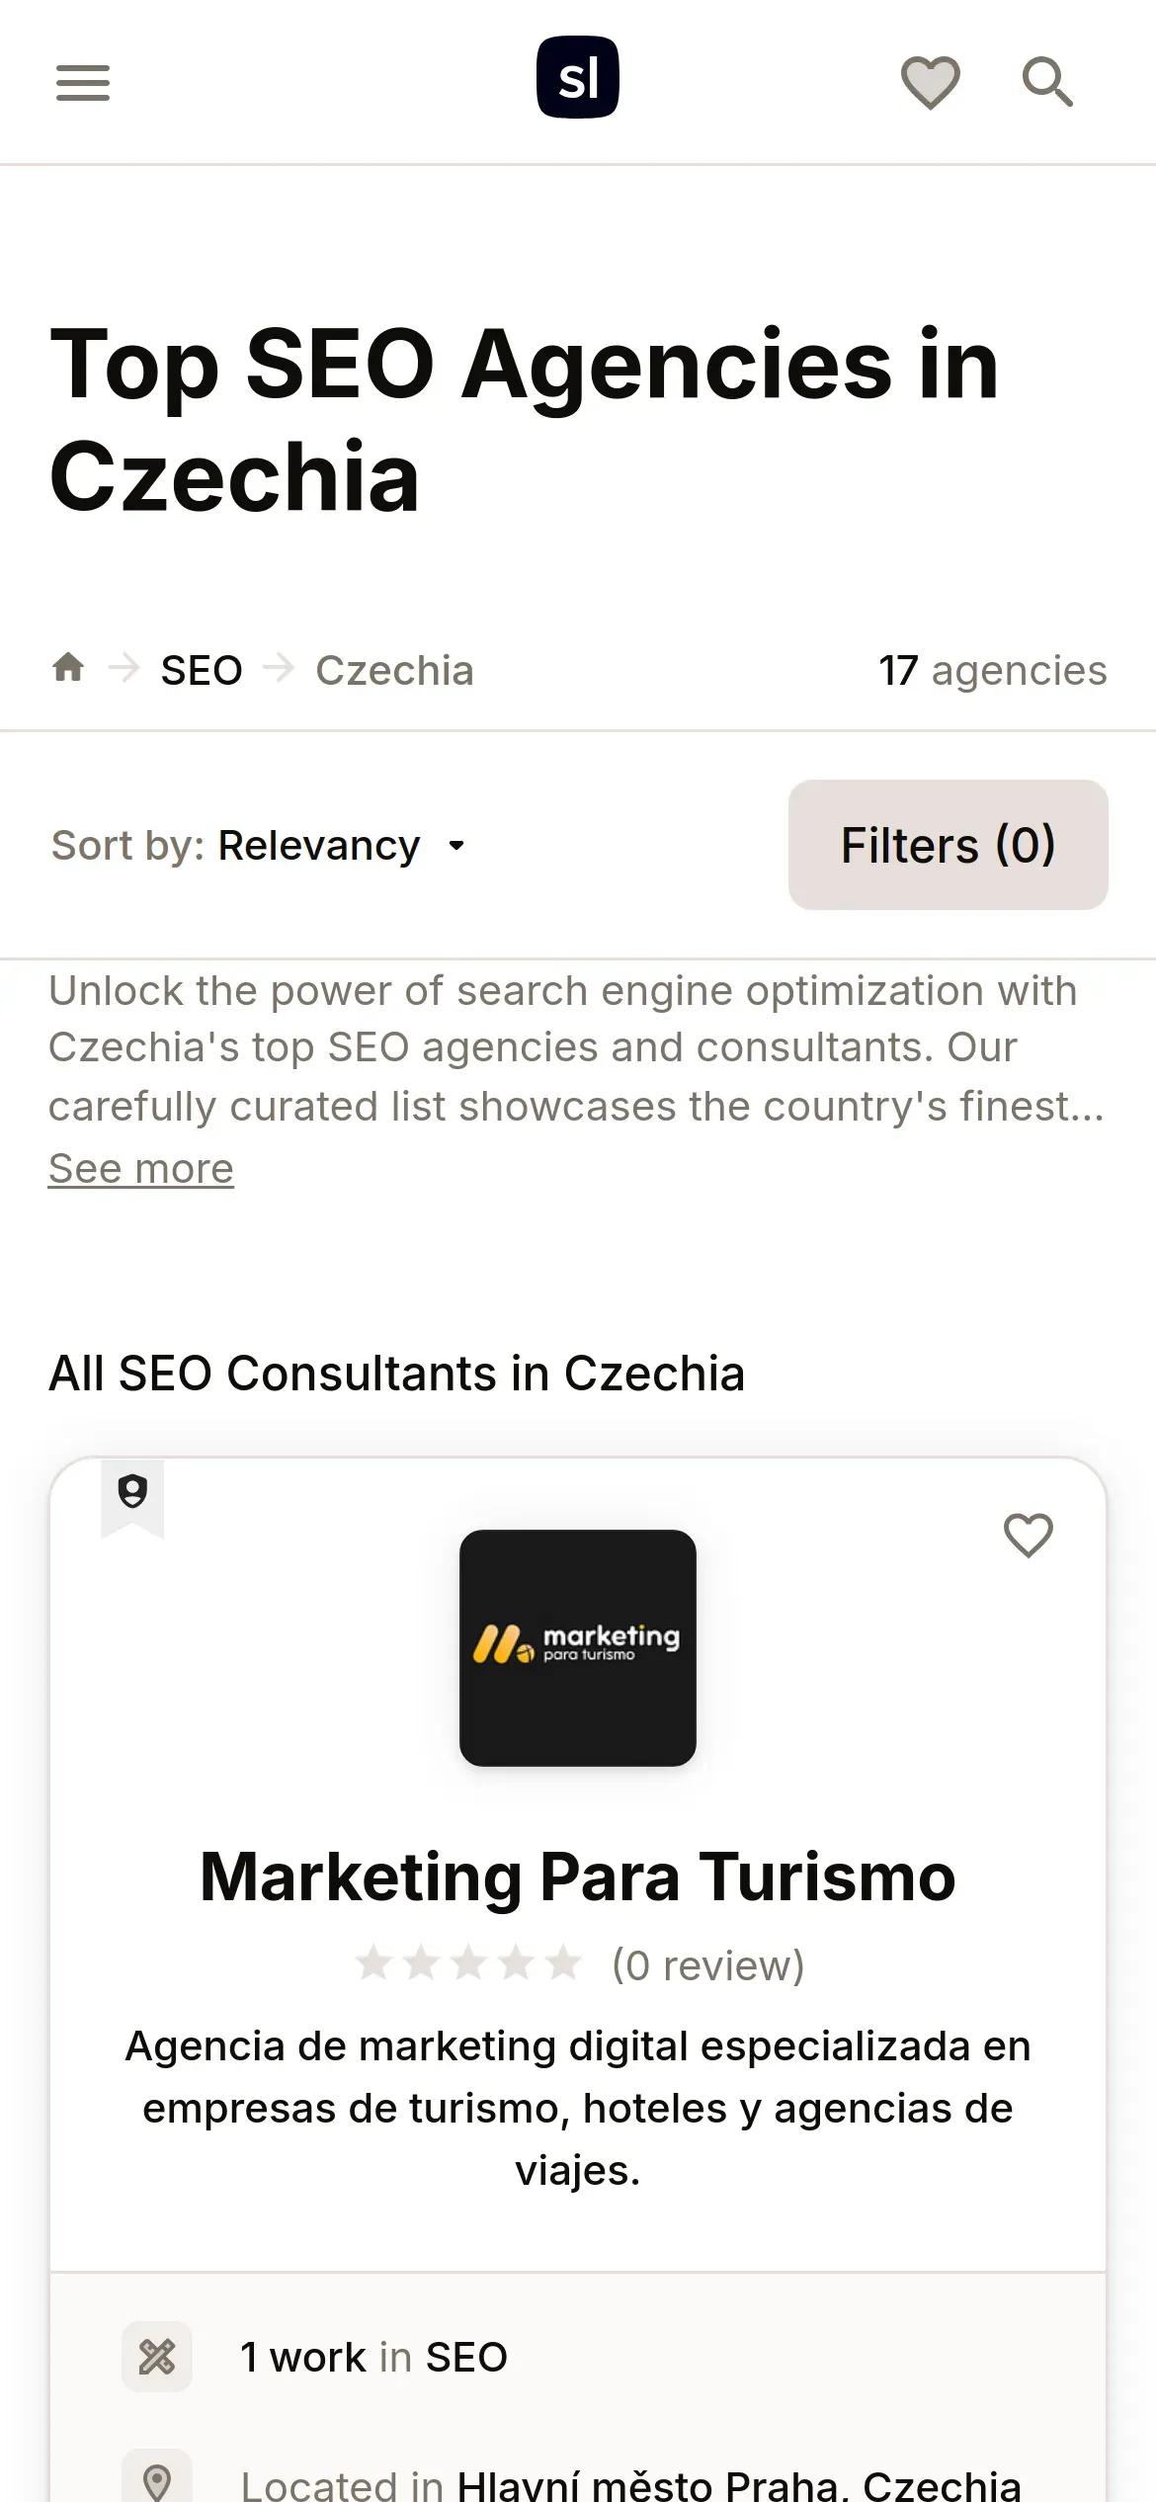Image resolution: width=1156 pixels, height=2502 pixels.
Task: Click the SEO works tools icon
Action: (x=157, y=2357)
